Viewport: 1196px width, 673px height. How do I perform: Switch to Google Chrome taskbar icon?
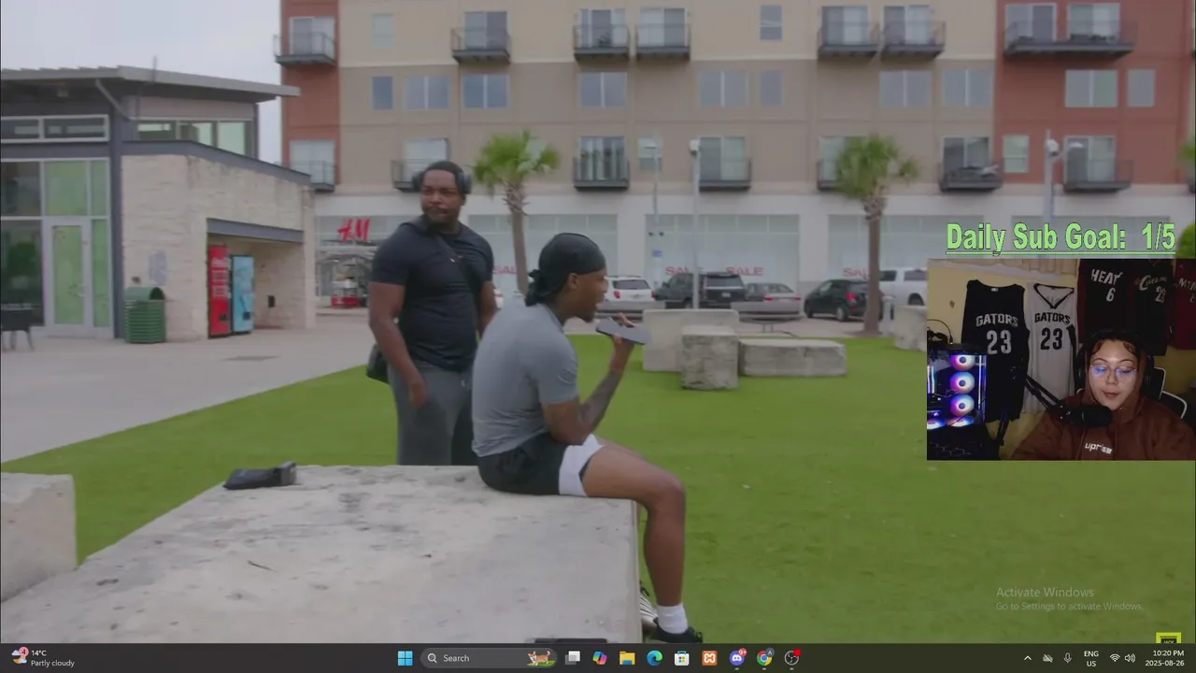pos(764,658)
